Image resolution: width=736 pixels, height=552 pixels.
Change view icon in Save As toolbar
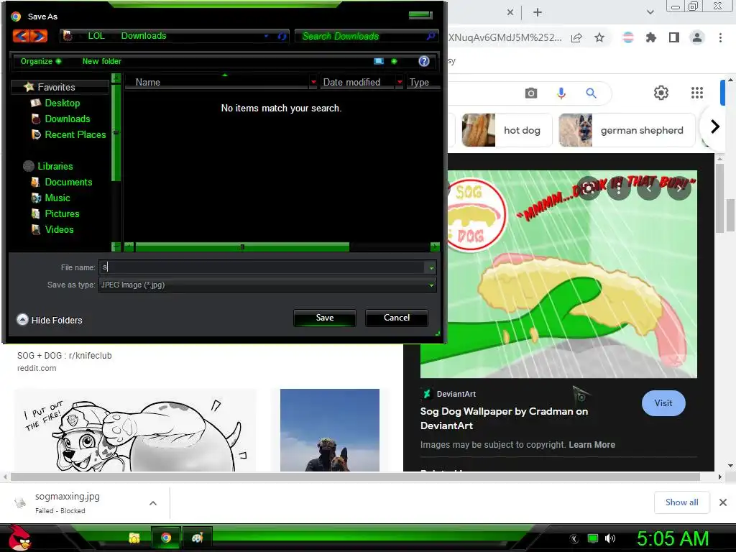(x=378, y=61)
